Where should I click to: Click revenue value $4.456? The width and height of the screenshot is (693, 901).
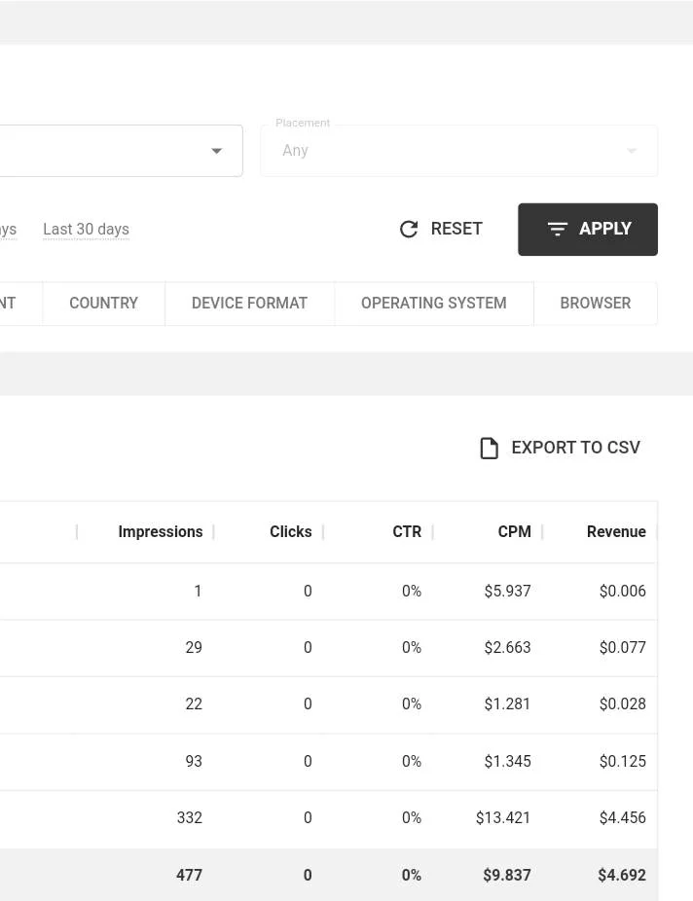click(622, 818)
